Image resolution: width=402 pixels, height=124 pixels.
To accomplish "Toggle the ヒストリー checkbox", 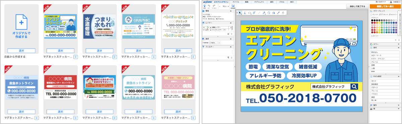I will click(390, 14).
